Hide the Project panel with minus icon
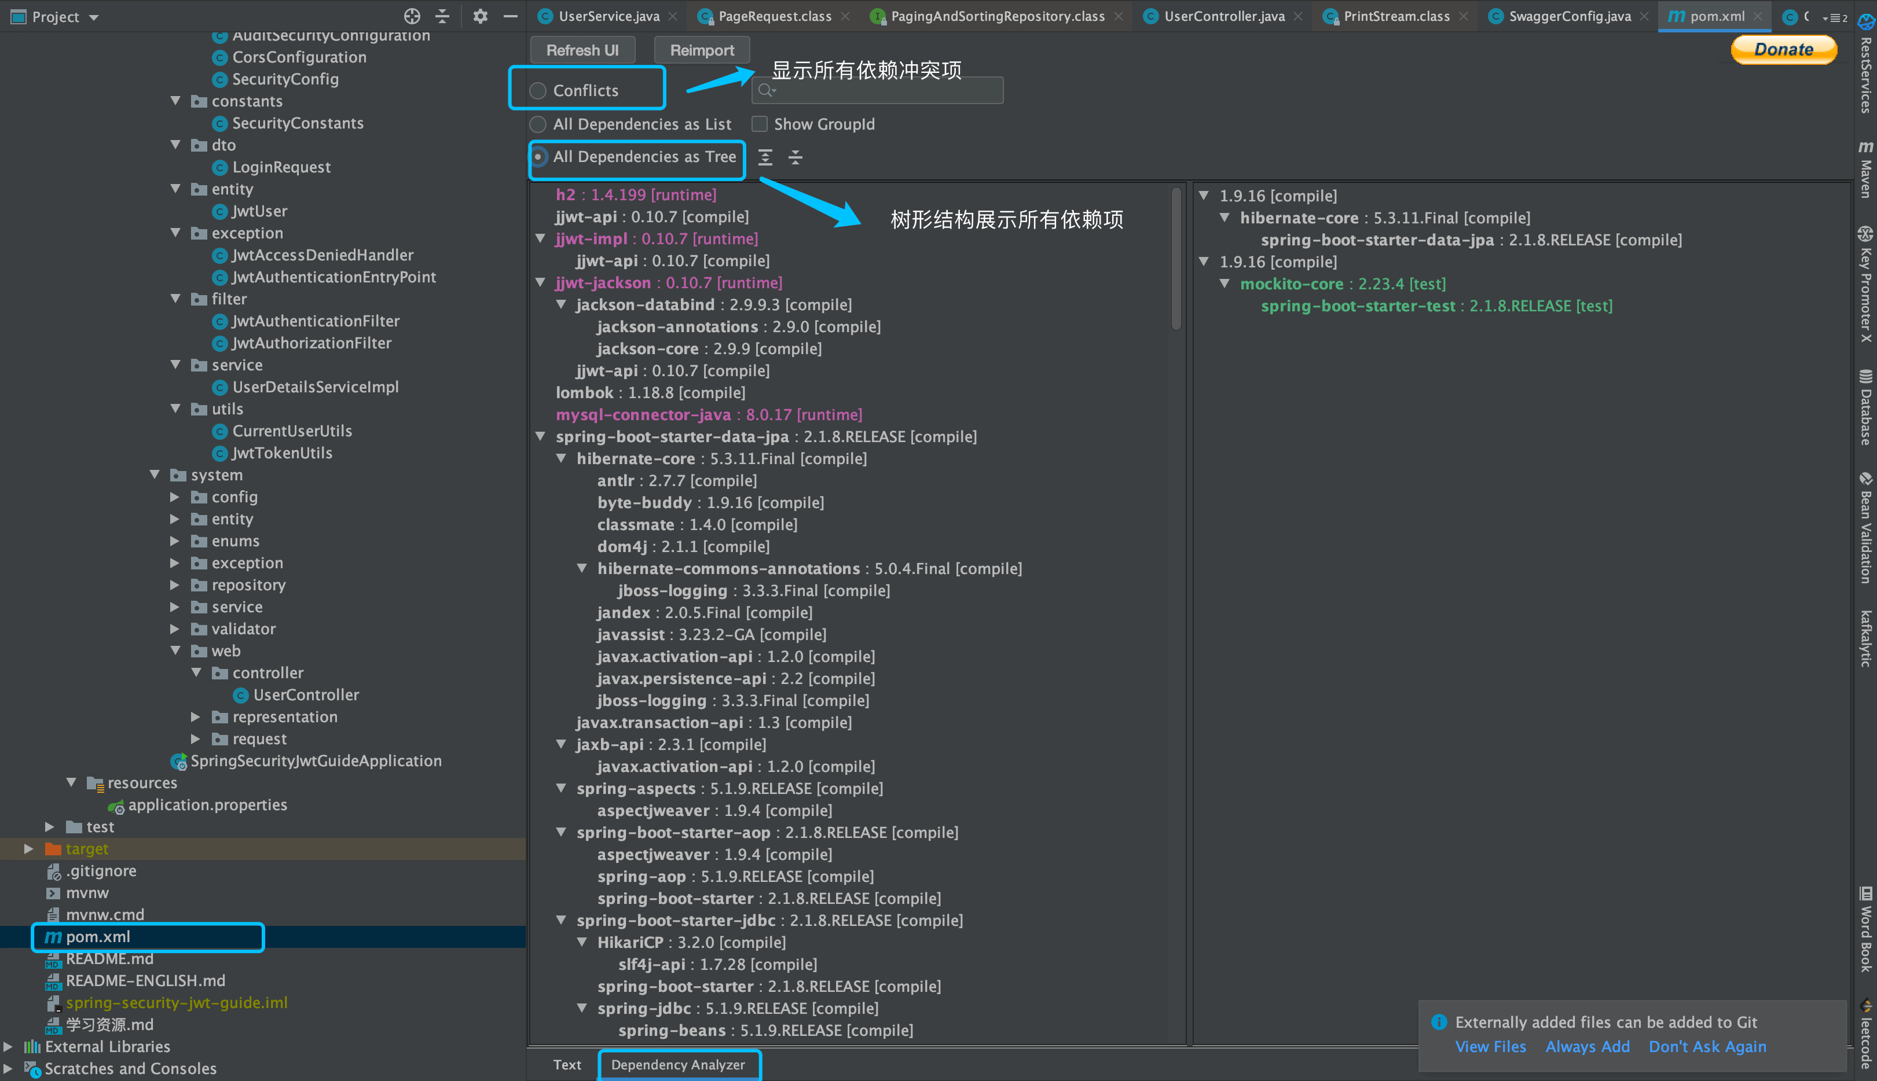 (x=510, y=16)
